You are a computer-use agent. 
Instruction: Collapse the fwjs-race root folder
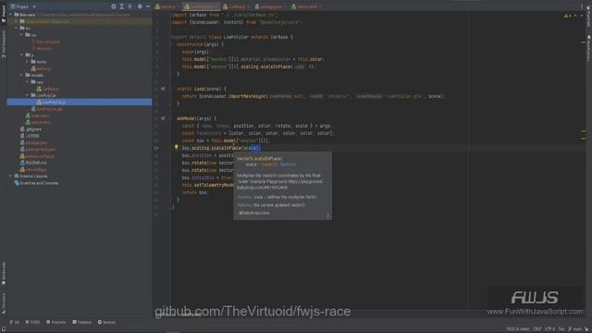click(x=11, y=15)
